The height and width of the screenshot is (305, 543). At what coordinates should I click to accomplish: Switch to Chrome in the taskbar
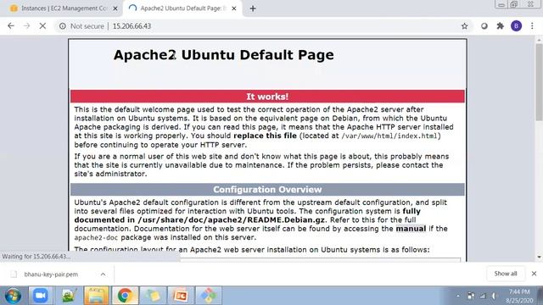point(125,296)
